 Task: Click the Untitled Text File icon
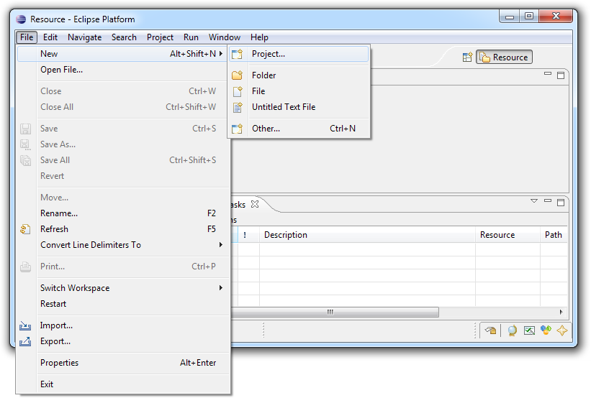click(x=238, y=107)
